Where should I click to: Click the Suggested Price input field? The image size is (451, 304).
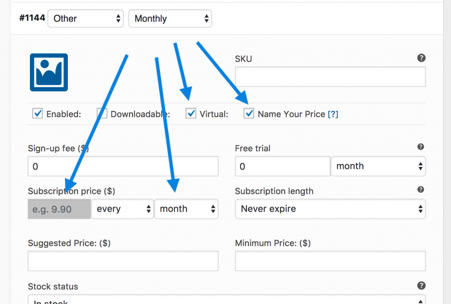pos(123,261)
